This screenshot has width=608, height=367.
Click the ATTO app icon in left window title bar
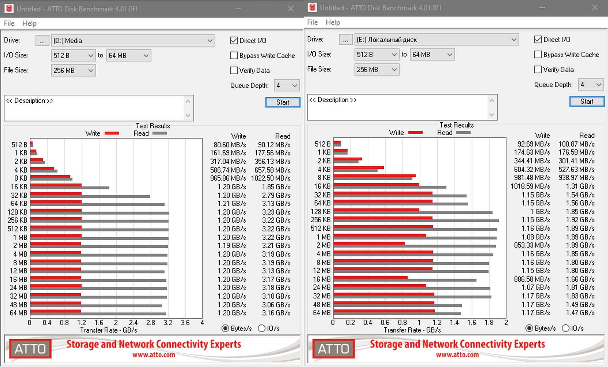click(9, 8)
